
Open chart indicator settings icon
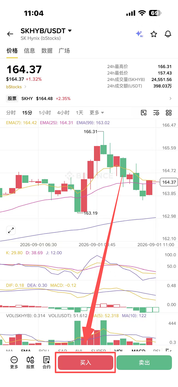tap(156, 113)
